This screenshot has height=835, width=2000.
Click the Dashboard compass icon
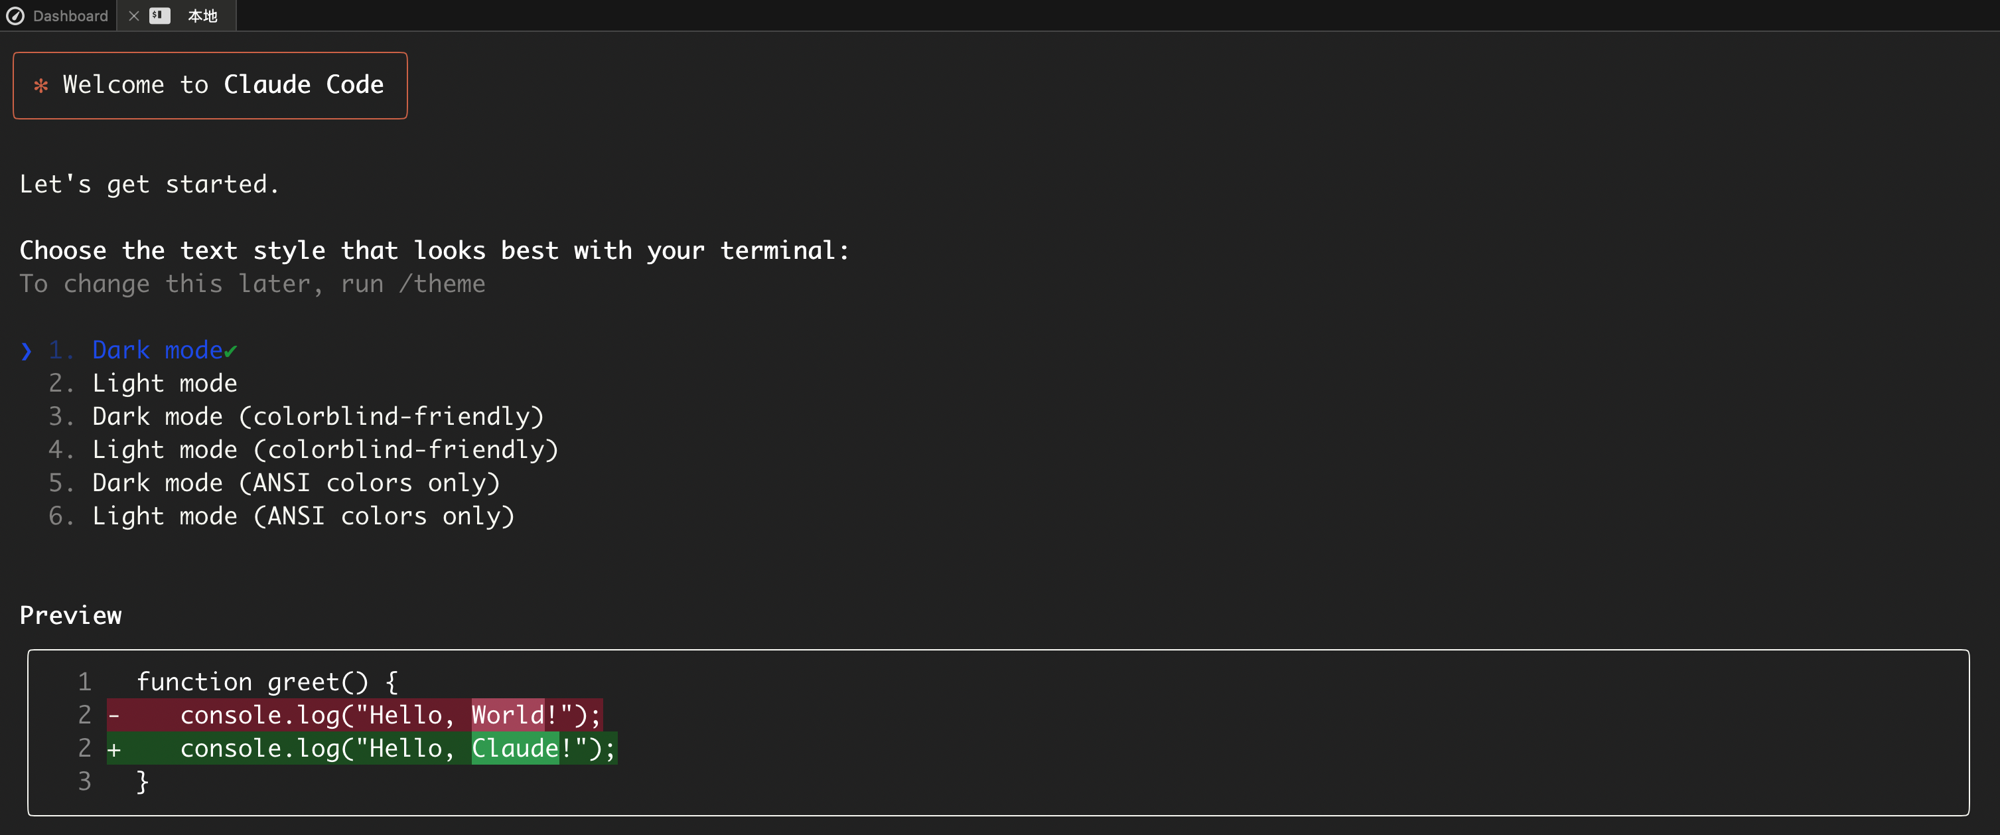[15, 15]
